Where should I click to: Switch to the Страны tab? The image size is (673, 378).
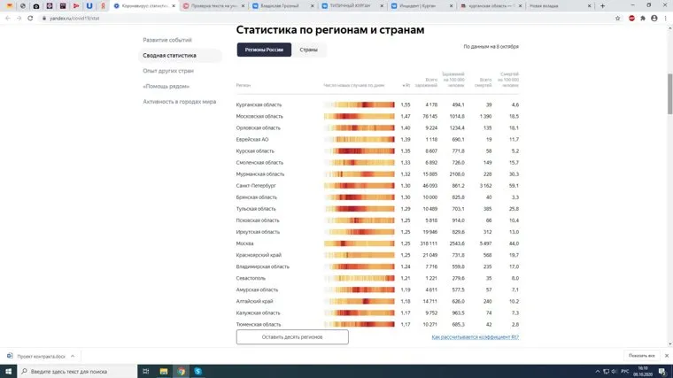pyautogui.click(x=309, y=50)
